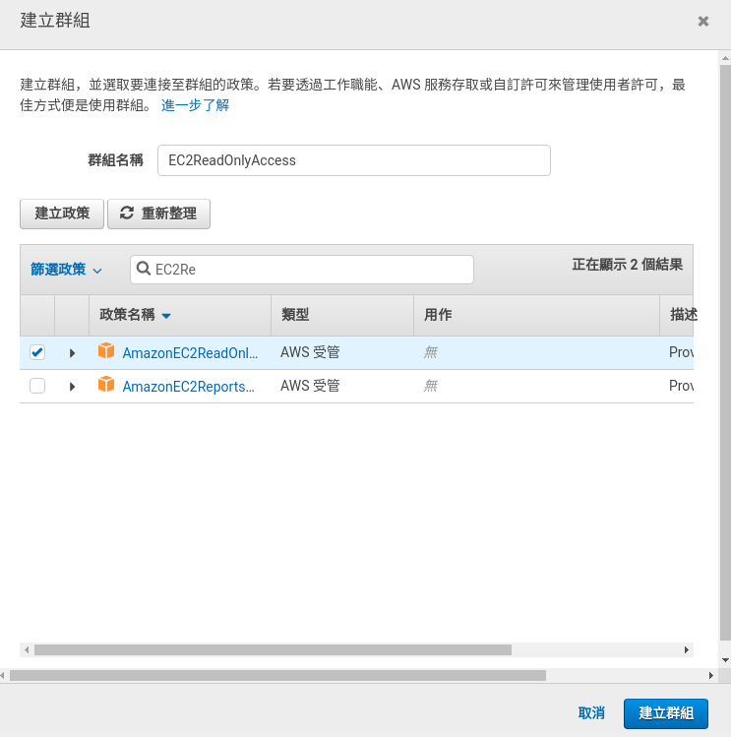Click 無 in the AmazonEC2ReadOnl... row
This screenshot has width=731, height=737.
[x=431, y=352]
